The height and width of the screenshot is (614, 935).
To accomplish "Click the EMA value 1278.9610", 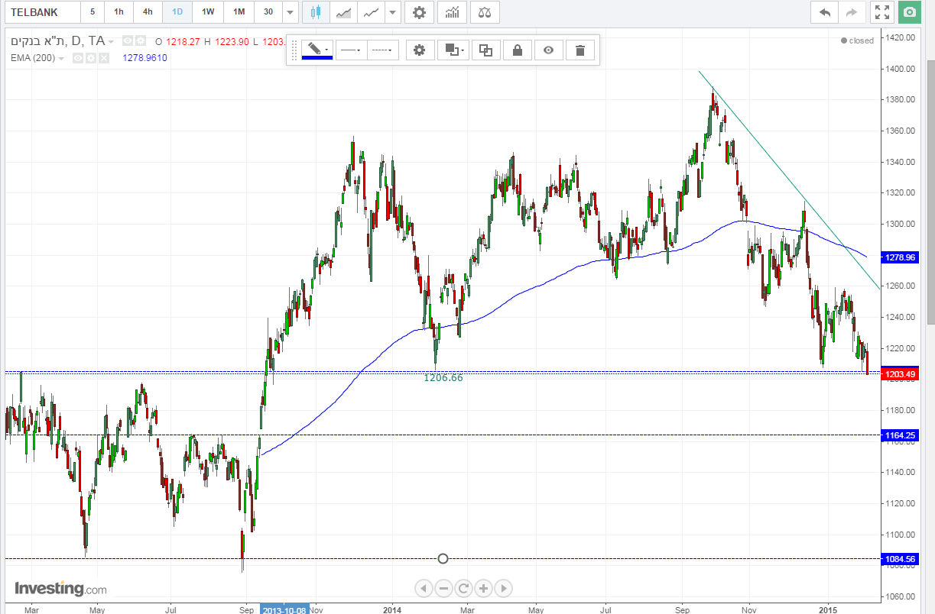I will coord(144,58).
